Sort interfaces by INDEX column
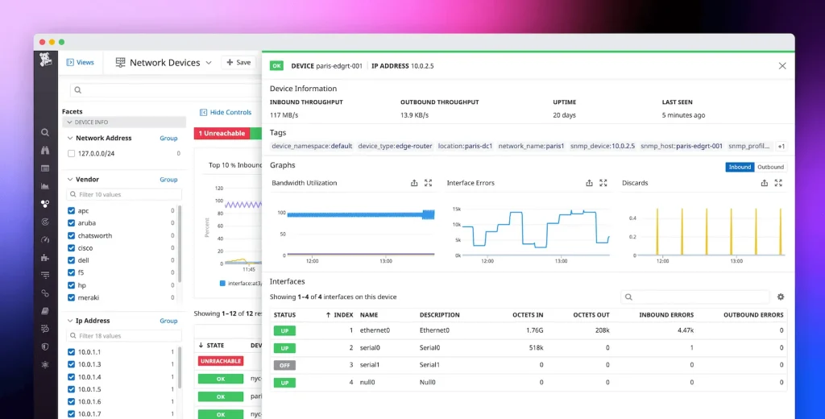The width and height of the screenshot is (825, 419). click(x=340, y=315)
